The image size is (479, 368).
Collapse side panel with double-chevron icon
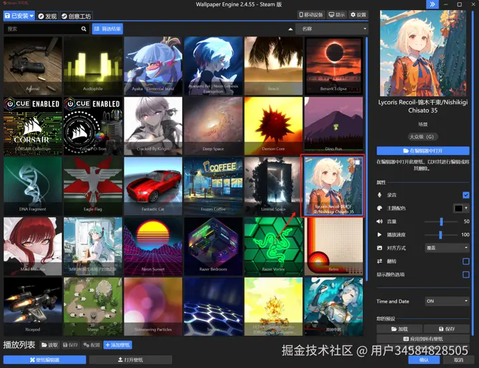(432, 4)
